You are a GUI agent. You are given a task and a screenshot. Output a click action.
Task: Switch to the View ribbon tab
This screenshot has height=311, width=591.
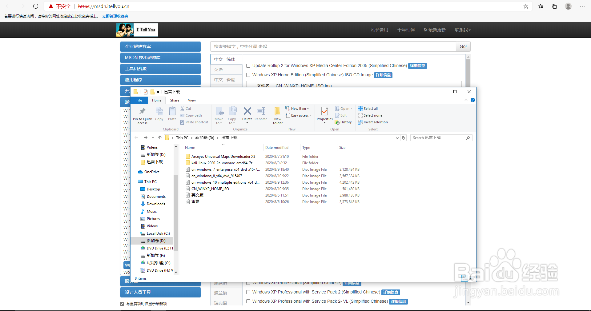[192, 100]
